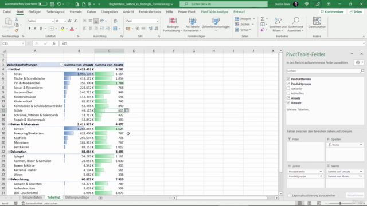Screen dimensions: 367x206
Task: Open Bedingte Formatierung menu
Action: (173, 25)
